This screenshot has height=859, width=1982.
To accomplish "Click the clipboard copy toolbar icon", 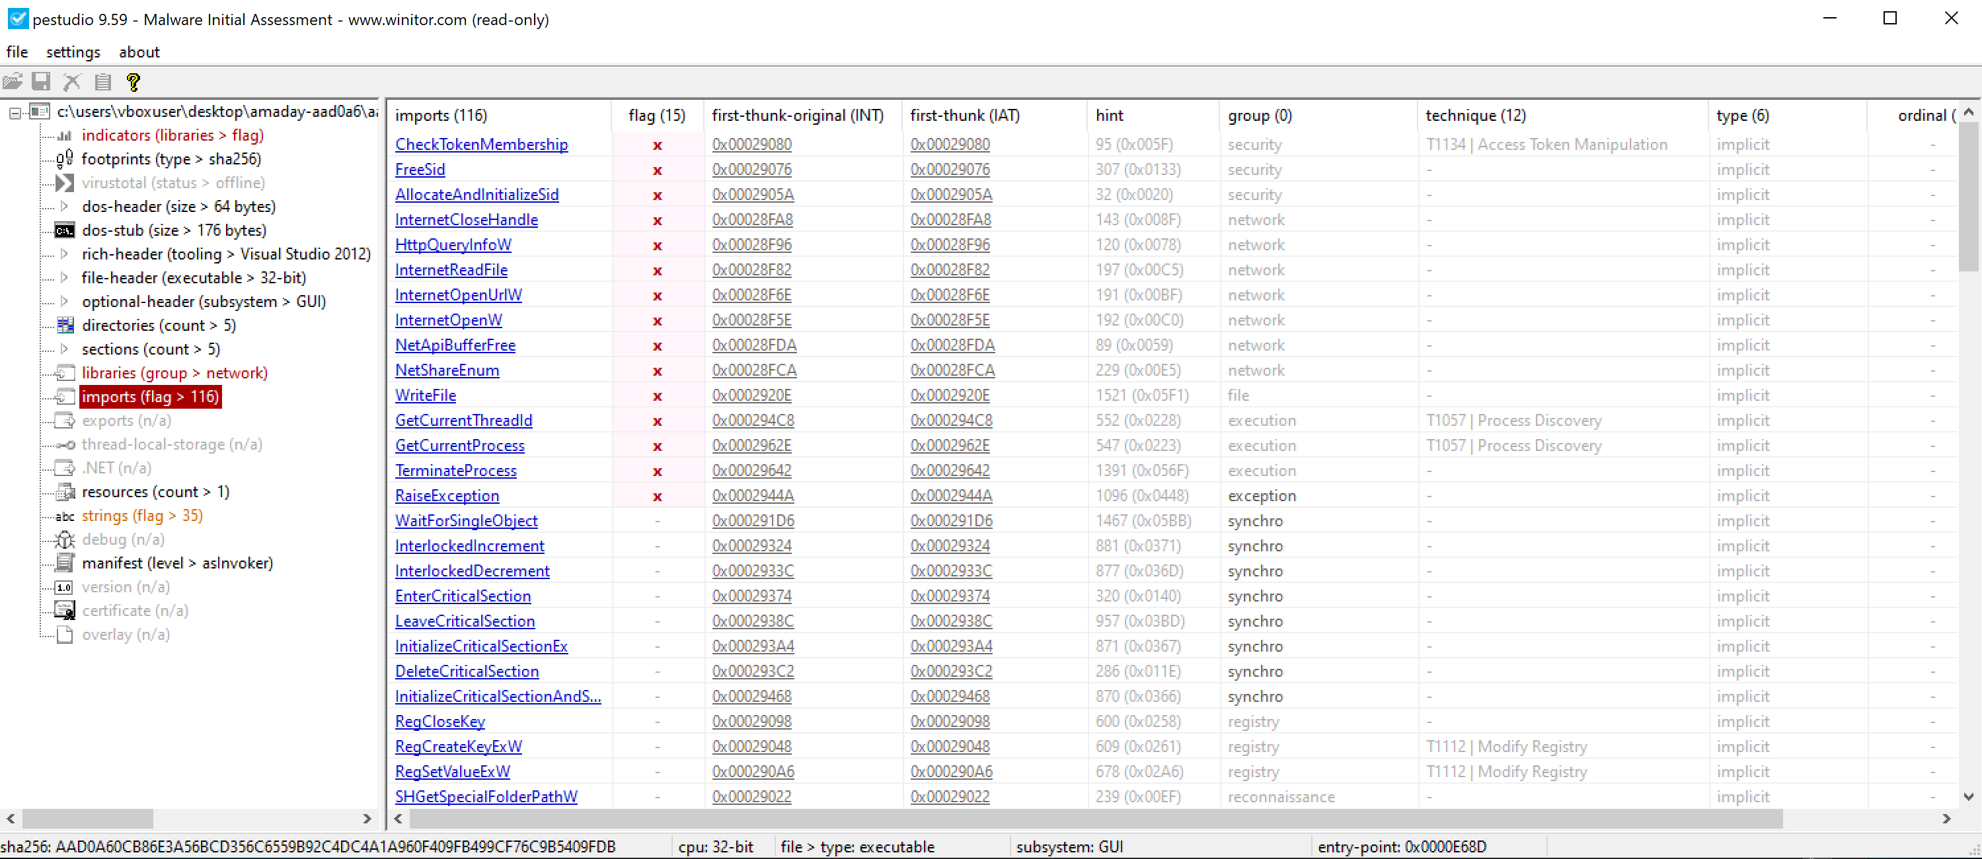I will tap(103, 81).
